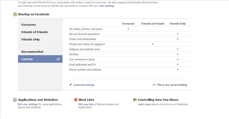This screenshot has width=229, height=119.
Task: Click the green checkmark beside current setting text
Action: [154, 85]
